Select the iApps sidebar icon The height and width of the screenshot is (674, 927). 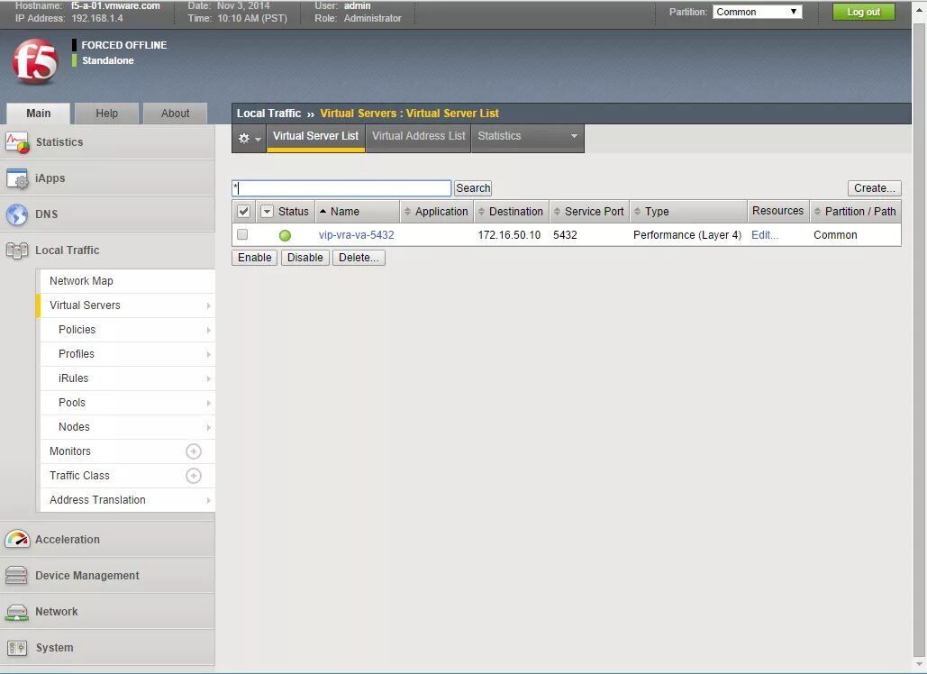click(18, 178)
